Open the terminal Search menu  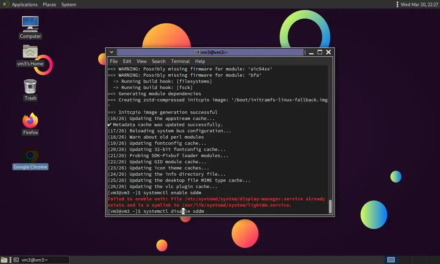pos(158,61)
